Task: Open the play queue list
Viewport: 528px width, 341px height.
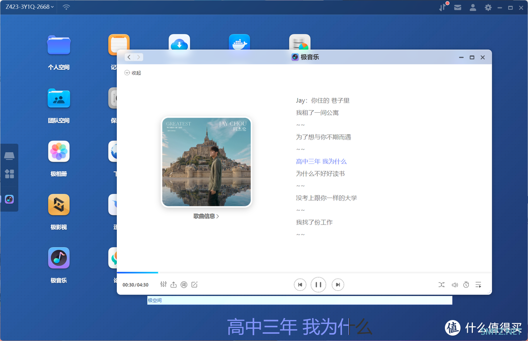Action: (478, 284)
